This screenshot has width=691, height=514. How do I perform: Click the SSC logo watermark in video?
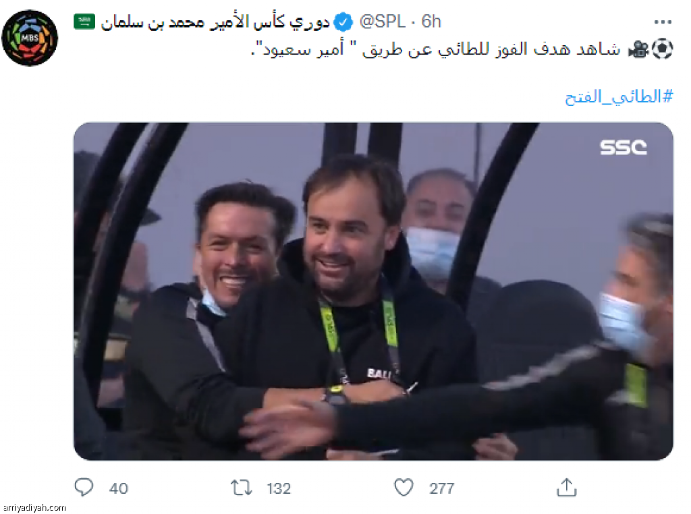[623, 148]
